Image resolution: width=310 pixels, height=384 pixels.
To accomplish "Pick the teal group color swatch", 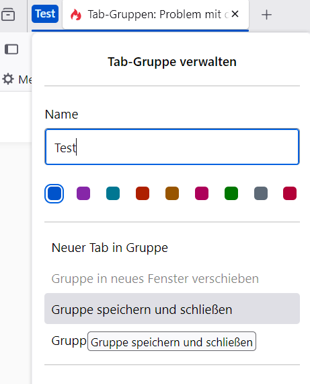I will pyautogui.click(x=113, y=193).
